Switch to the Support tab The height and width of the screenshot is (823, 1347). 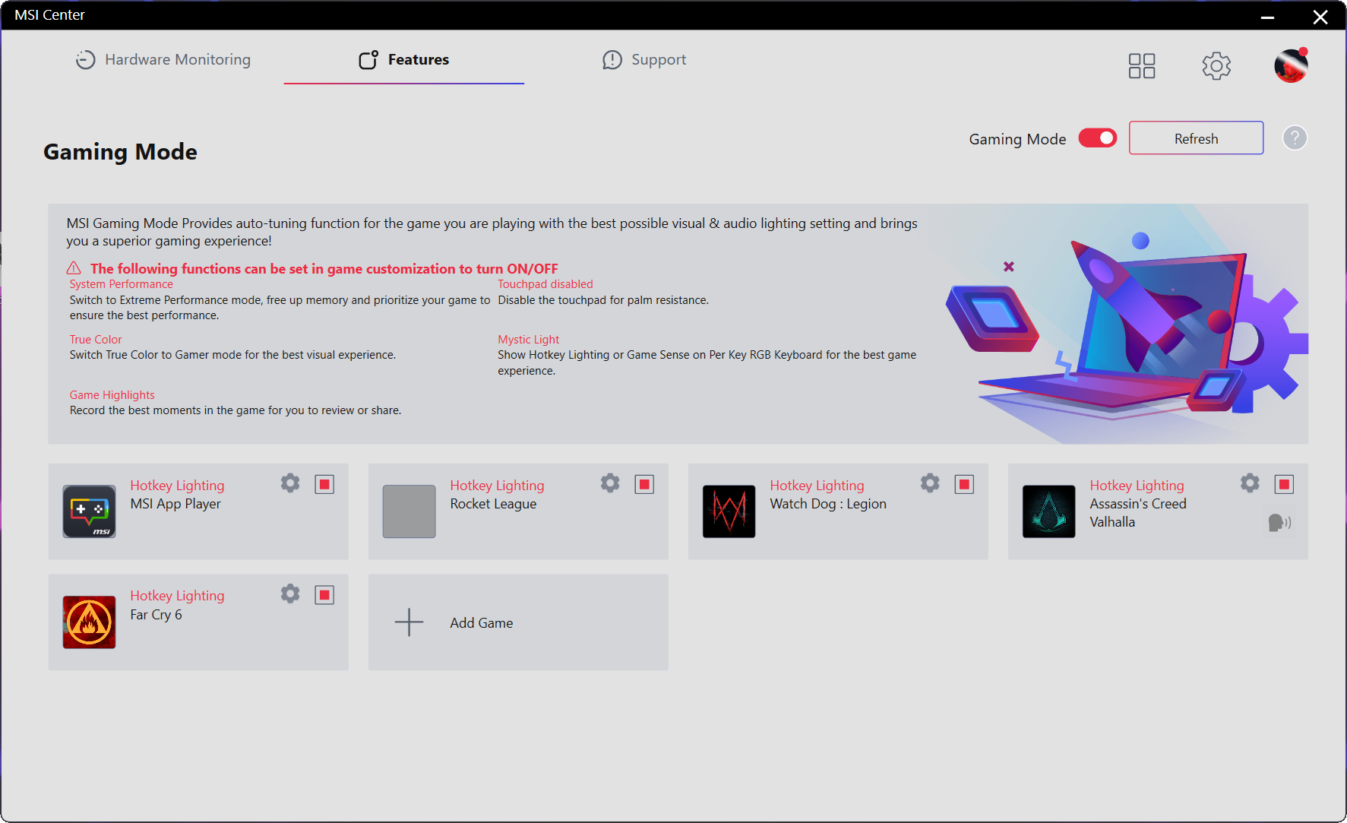(x=644, y=59)
